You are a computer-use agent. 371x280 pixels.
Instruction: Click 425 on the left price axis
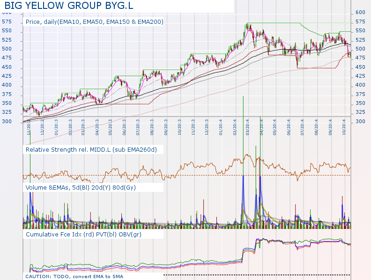point(7,76)
